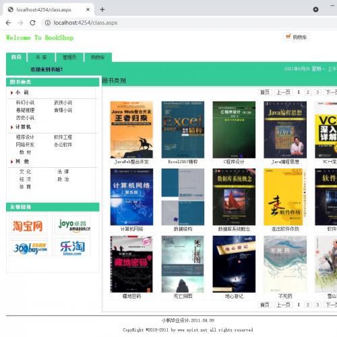This screenshot has height=337, width=337.
Task: Open the 管理员 navigation tab
Action: point(69,57)
